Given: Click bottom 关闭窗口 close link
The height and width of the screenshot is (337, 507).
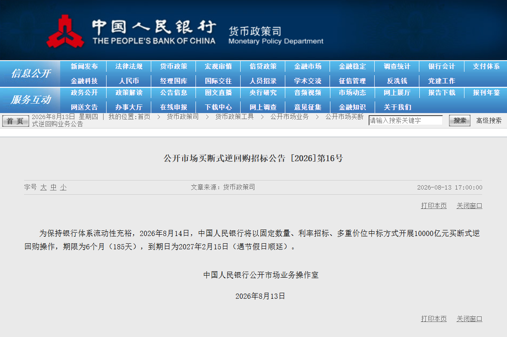Looking at the screenshot, I should (469, 319).
